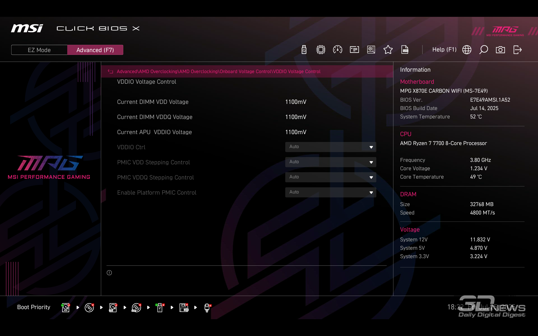Open the language globe icon
The image size is (538, 336).
coord(467,50)
